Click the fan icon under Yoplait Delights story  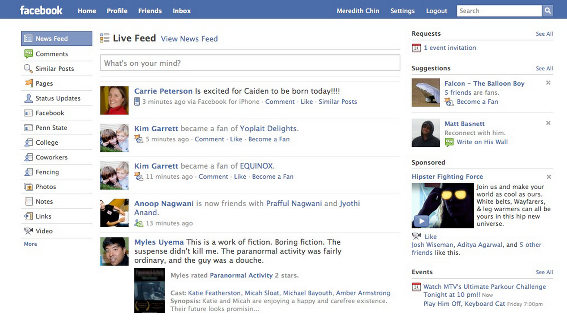[x=139, y=139]
